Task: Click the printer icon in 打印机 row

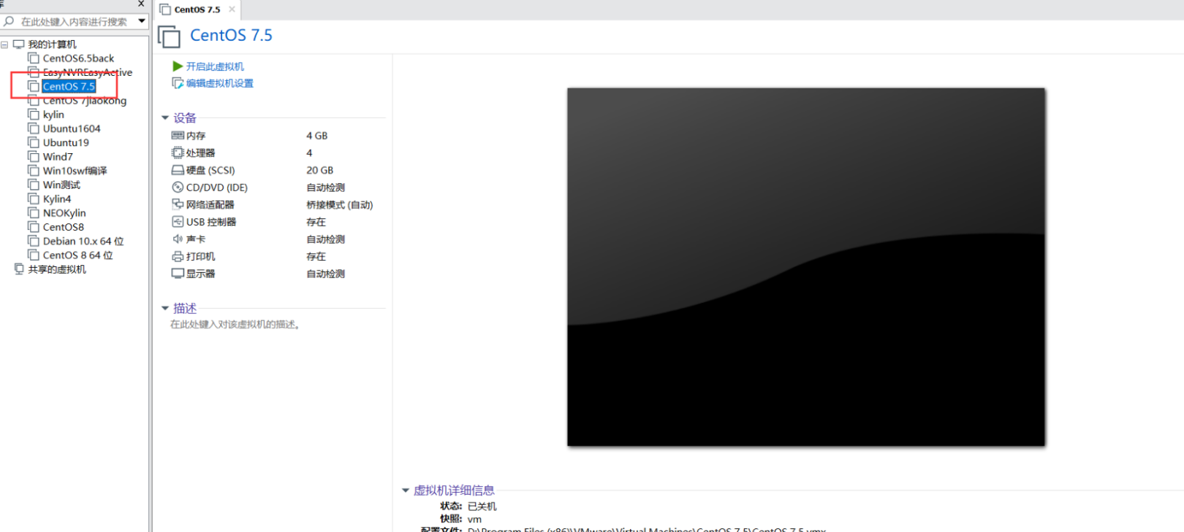Action: pyautogui.click(x=178, y=256)
